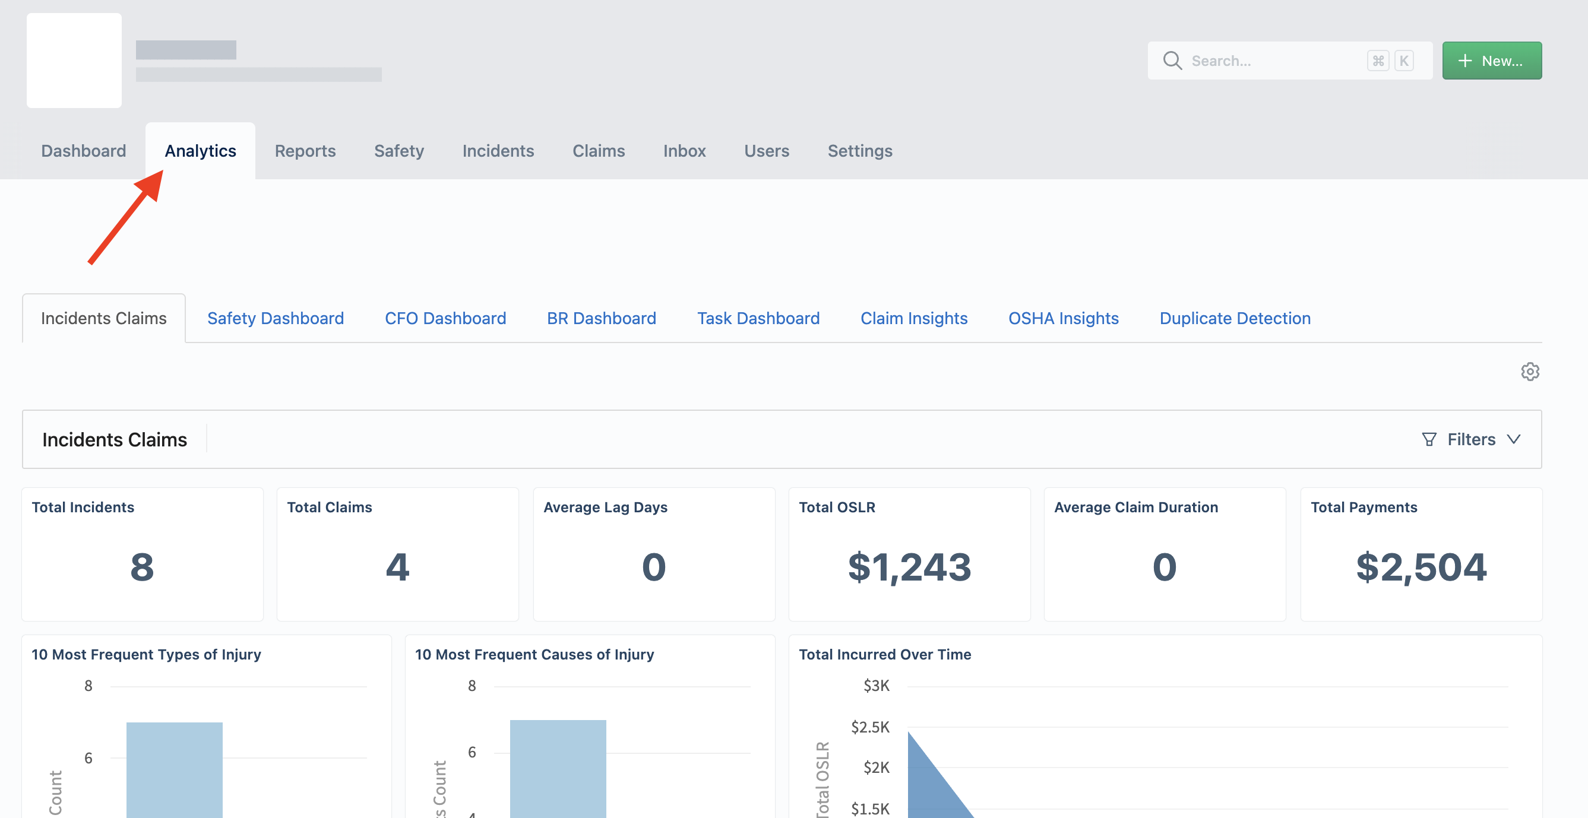This screenshot has width=1588, height=818.
Task: Open the Claim Insights tab
Action: [913, 318]
